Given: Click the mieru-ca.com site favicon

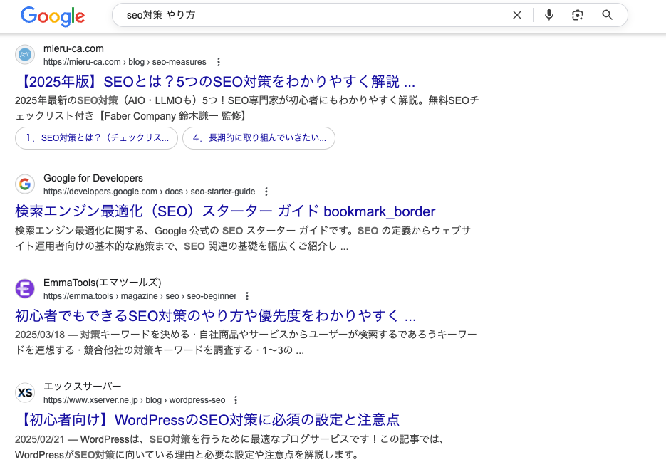Looking at the screenshot, I should [x=25, y=55].
